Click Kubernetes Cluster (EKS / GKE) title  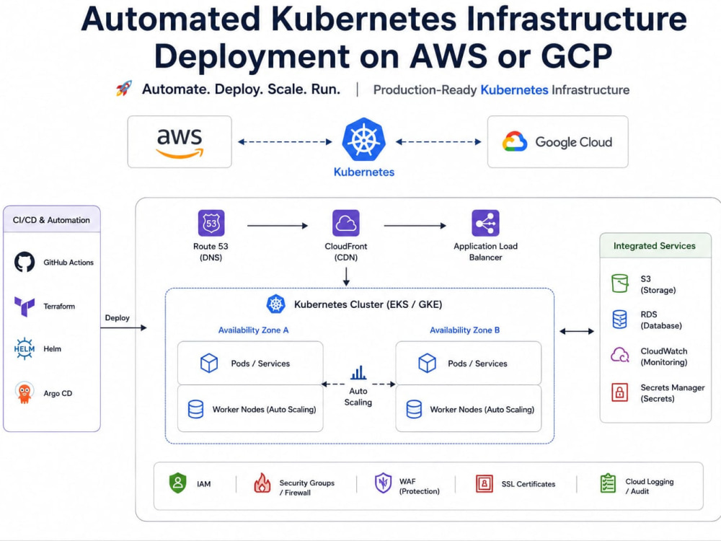pos(368,304)
